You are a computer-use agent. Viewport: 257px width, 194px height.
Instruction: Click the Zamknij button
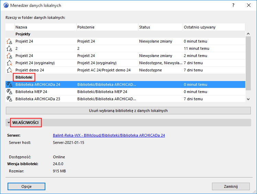[x=231, y=186]
